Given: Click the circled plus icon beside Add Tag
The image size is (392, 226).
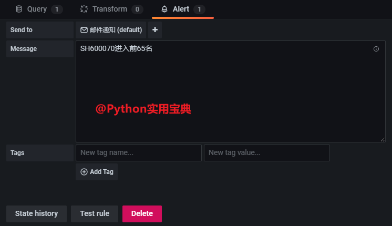Looking at the screenshot, I should [x=84, y=172].
